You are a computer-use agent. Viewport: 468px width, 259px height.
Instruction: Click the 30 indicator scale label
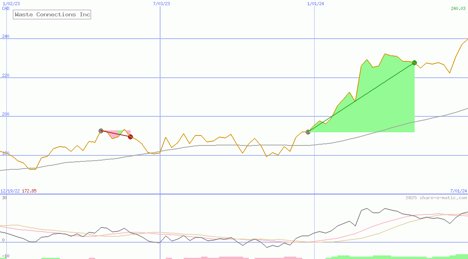click(x=4, y=198)
